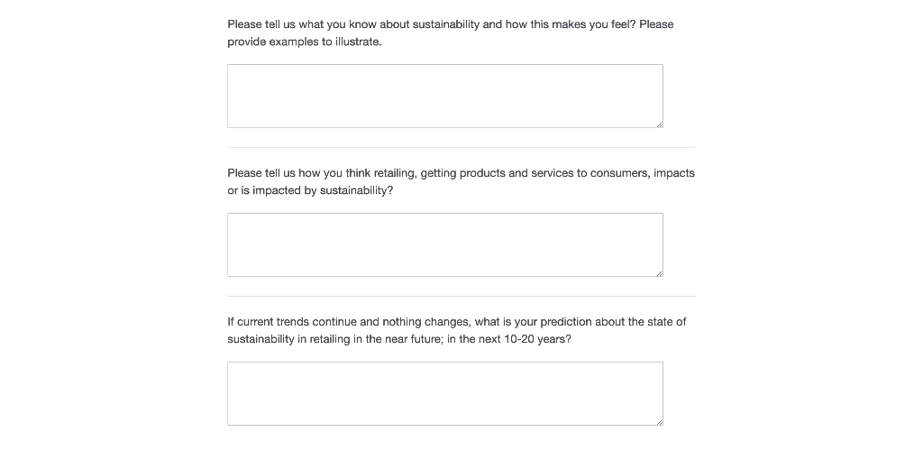This screenshot has width=923, height=450.
Task: Click the divider line above the trends question
Action: coord(461,296)
